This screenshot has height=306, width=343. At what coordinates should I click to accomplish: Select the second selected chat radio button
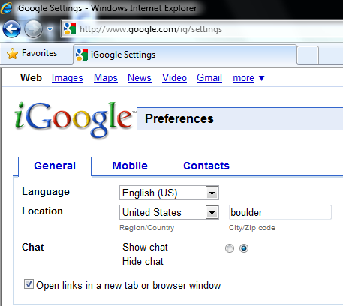(x=244, y=248)
